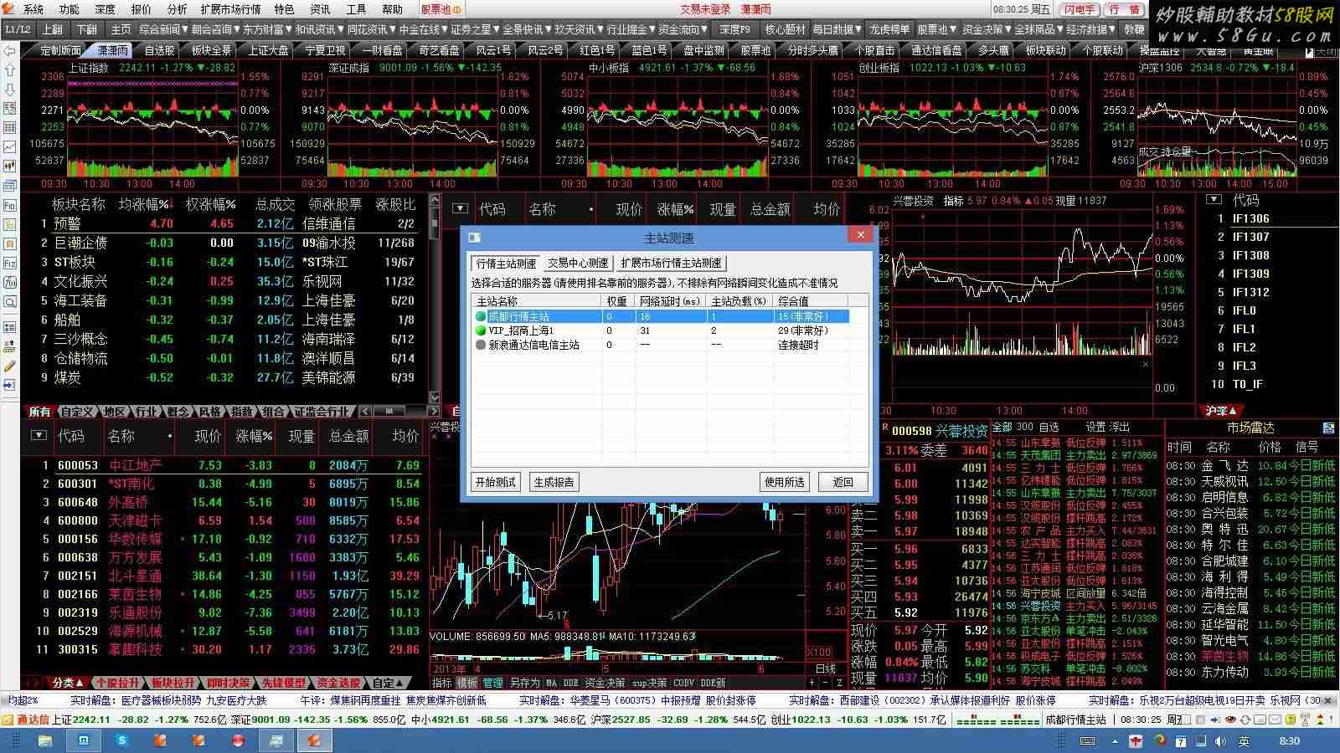This screenshot has height=753, width=1340.
Task: Open the 工具 menu
Action: pyautogui.click(x=357, y=9)
